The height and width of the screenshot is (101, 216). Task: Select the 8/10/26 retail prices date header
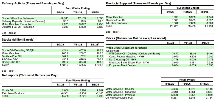[x=170, y=84]
